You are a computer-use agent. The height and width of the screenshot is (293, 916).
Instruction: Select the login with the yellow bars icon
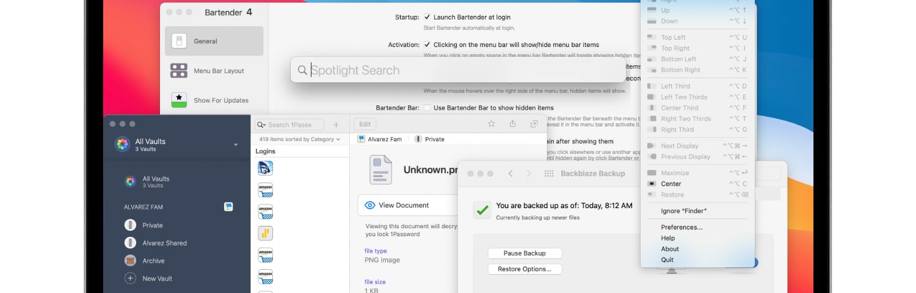point(265,233)
